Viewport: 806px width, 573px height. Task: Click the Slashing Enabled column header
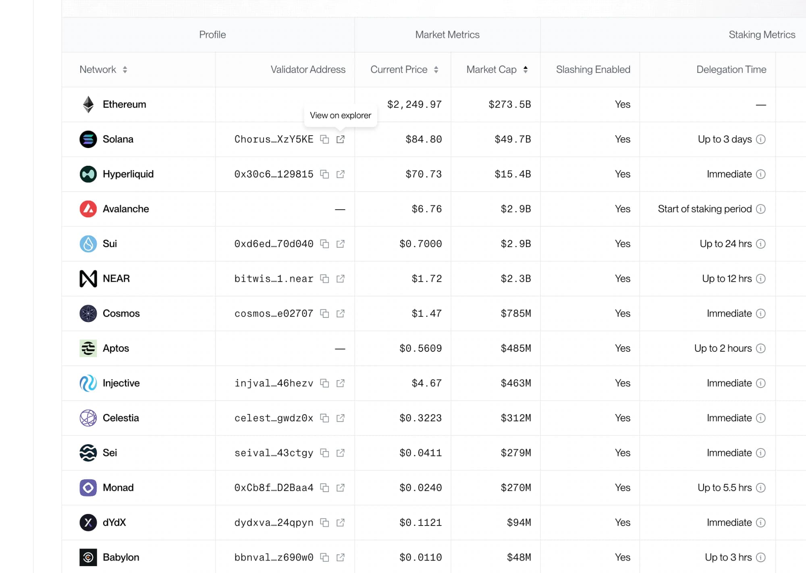point(593,70)
